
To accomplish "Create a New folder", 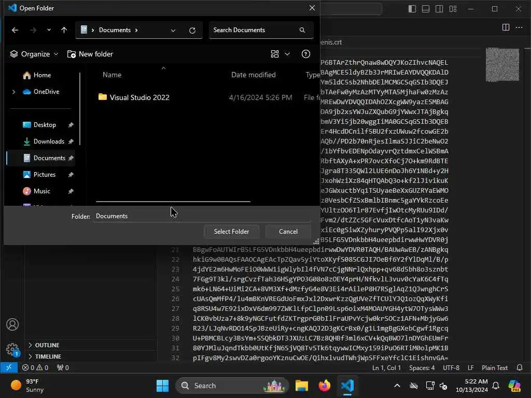I will point(90,54).
